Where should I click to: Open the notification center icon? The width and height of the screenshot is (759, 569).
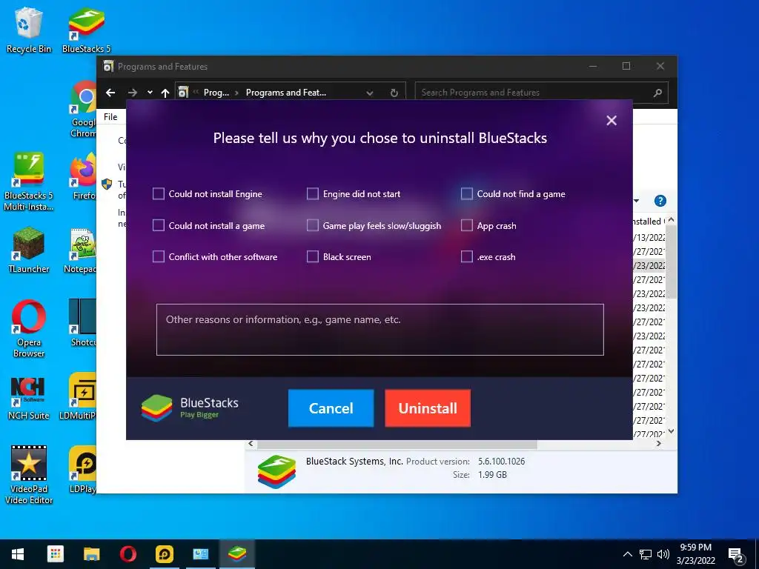pyautogui.click(x=736, y=555)
